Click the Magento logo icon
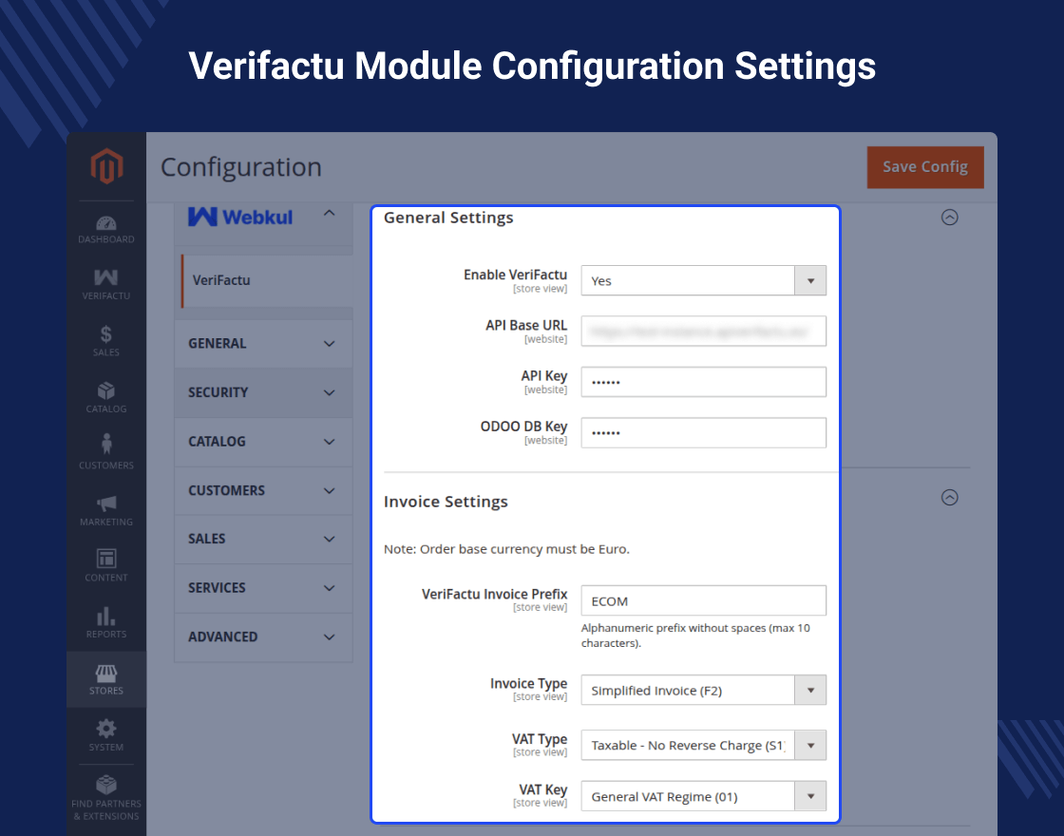Viewport: 1064px width, 836px height. (x=106, y=167)
